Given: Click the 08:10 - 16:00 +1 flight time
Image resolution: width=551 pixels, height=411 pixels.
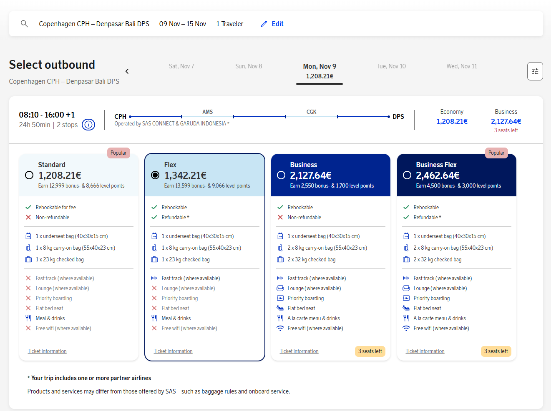Looking at the screenshot, I should (47, 115).
